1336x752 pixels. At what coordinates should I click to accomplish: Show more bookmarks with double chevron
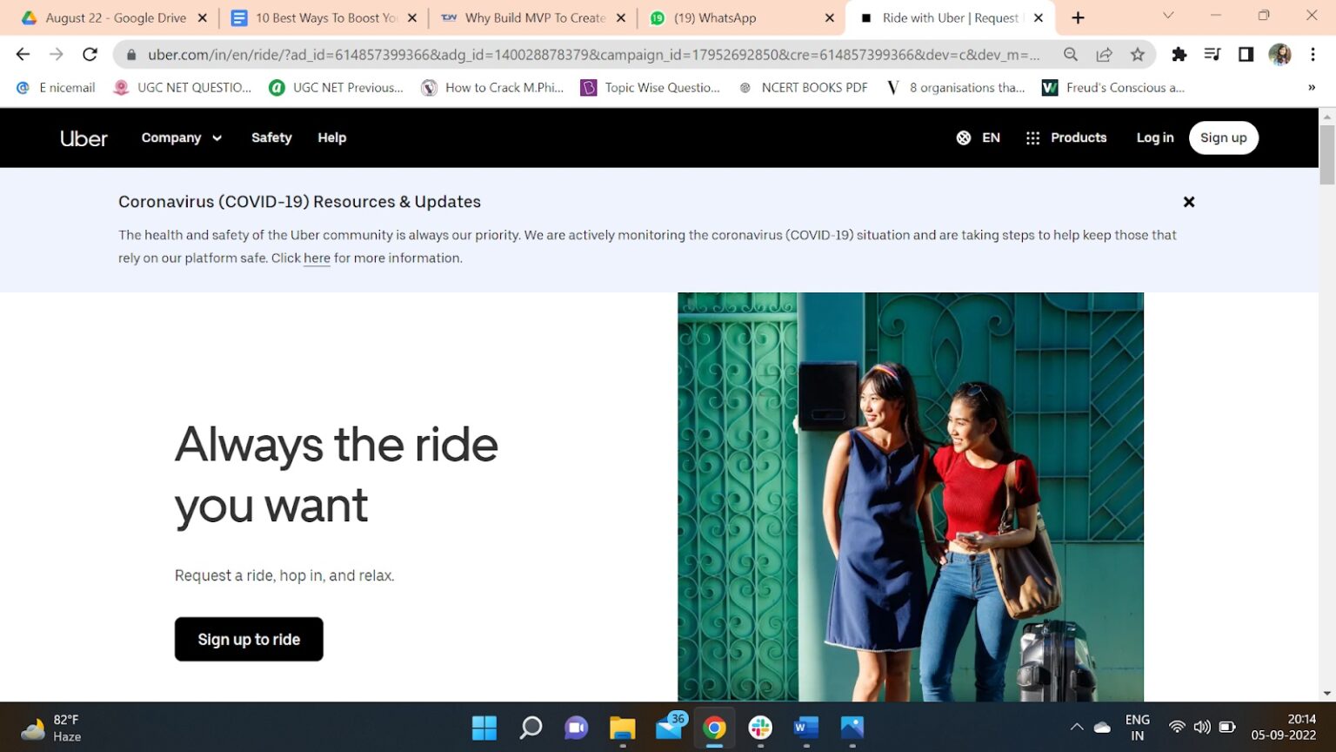pos(1311,88)
